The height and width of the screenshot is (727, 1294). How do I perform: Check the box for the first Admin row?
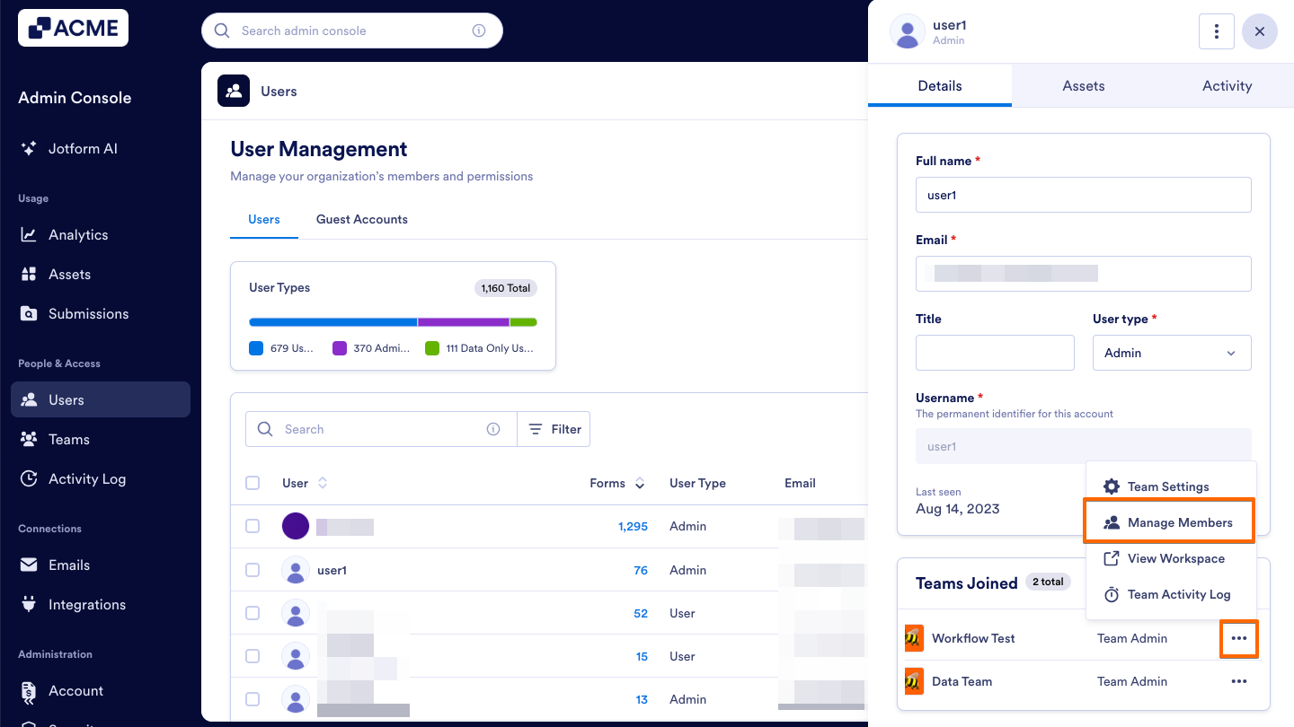(253, 526)
